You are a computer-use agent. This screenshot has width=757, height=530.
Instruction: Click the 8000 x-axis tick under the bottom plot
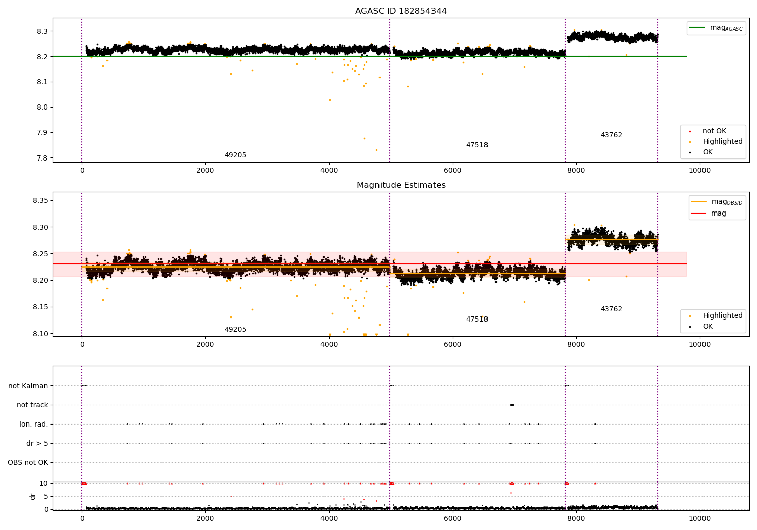(576, 519)
